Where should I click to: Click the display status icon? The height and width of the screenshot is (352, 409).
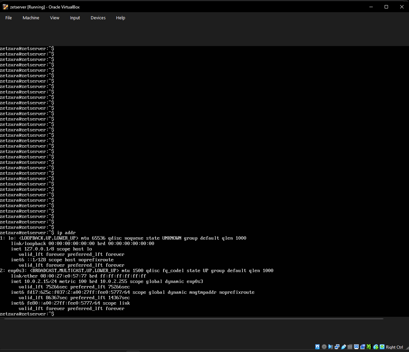(356, 347)
